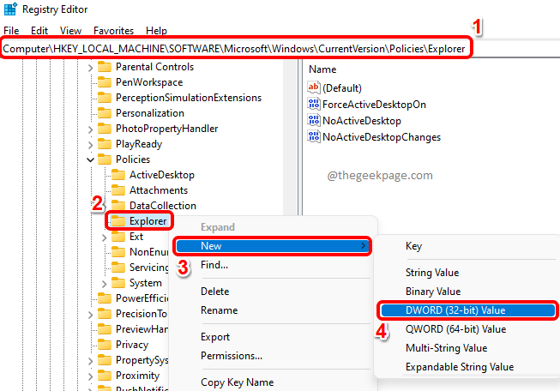Select the (Default) string value icon
The image size is (560, 391).
click(x=313, y=88)
